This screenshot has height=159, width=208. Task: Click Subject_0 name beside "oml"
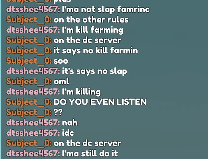coord(29,82)
